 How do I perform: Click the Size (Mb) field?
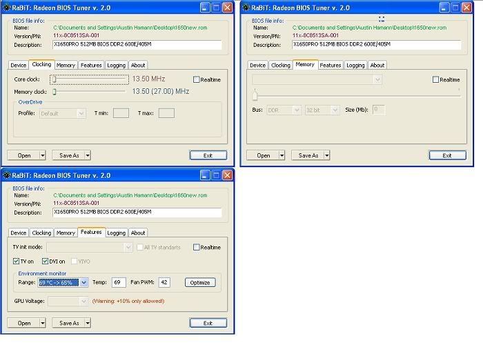click(379, 110)
